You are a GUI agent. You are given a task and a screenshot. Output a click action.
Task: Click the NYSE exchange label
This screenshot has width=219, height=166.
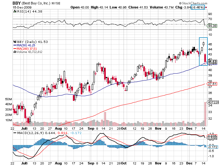[56, 3]
